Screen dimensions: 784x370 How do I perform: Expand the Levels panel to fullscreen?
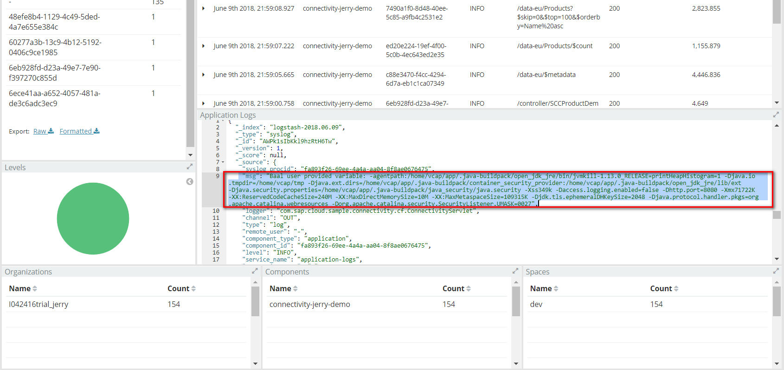(189, 166)
